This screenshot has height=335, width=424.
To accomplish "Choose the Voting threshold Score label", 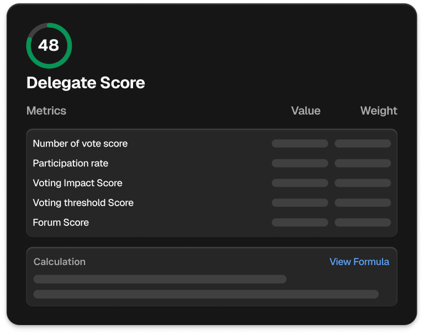I will click(83, 203).
